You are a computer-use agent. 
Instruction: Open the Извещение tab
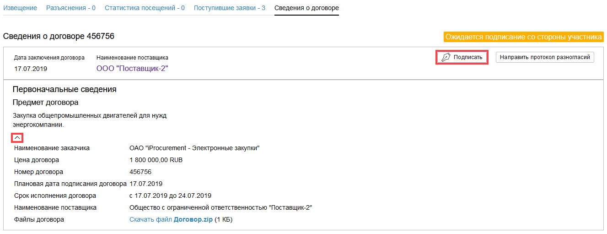coord(20,8)
